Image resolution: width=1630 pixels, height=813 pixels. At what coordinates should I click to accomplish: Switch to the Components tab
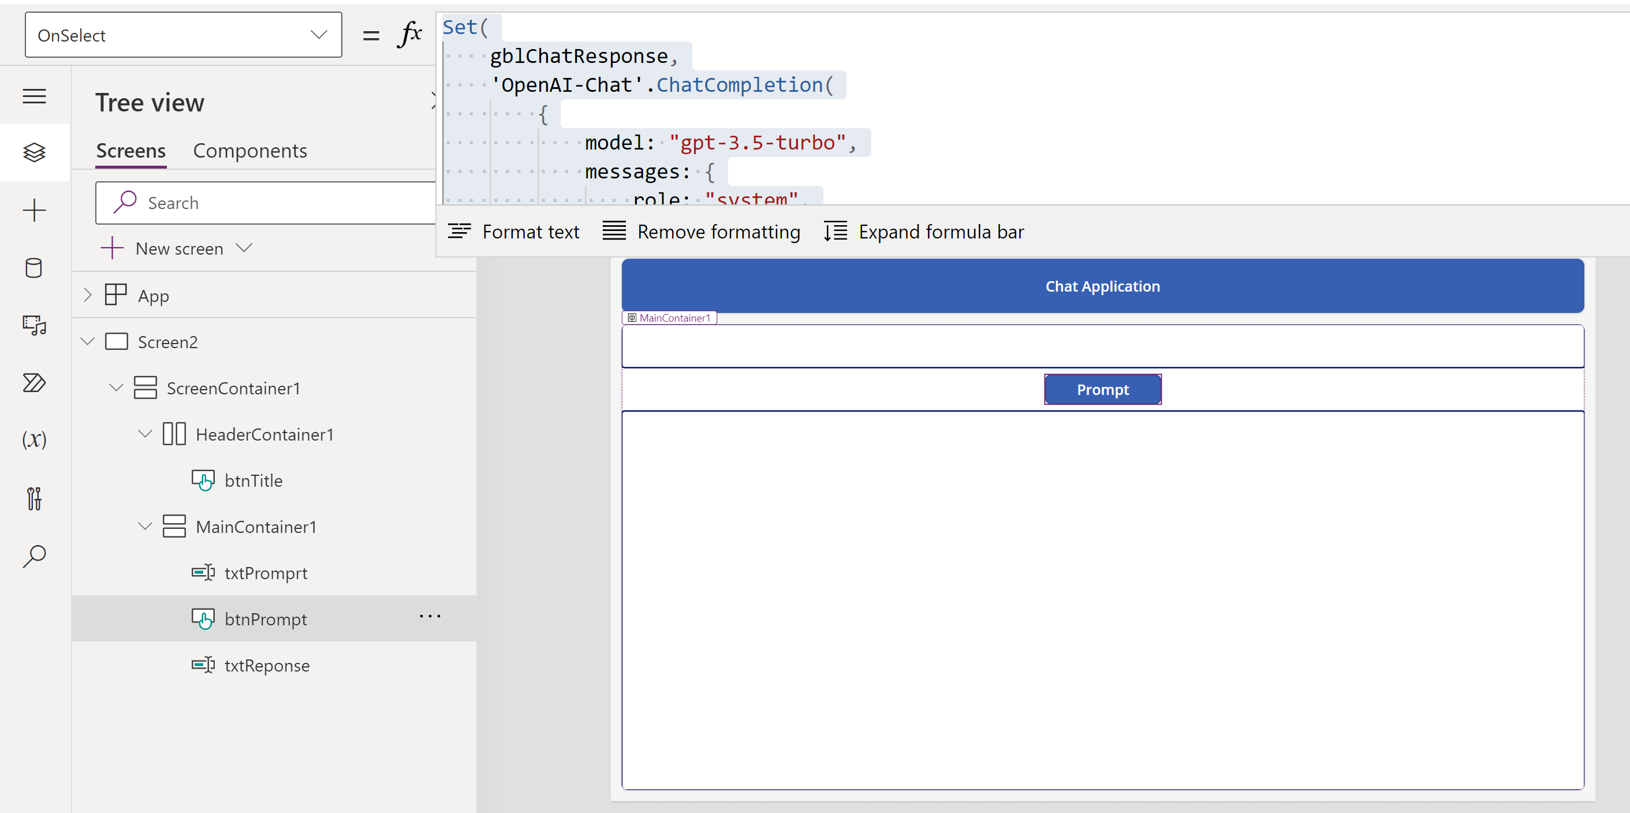(249, 151)
